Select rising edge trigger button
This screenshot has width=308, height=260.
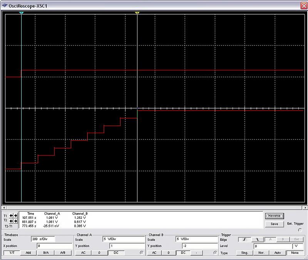(x=244, y=239)
